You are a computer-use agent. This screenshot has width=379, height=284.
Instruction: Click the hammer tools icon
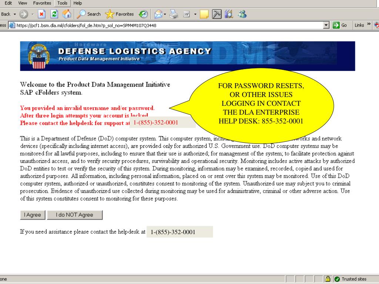tap(217, 14)
